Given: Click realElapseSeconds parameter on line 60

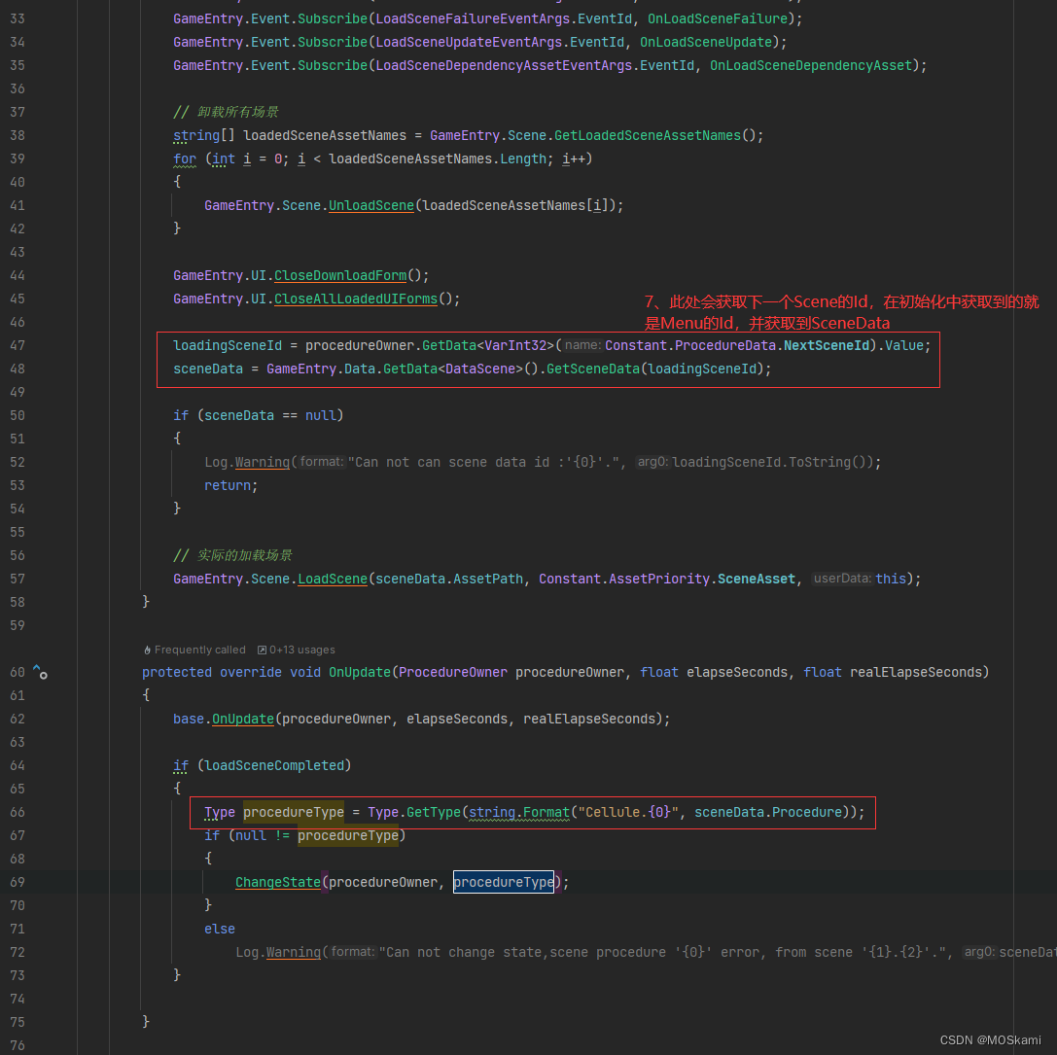Looking at the screenshot, I should [x=916, y=673].
